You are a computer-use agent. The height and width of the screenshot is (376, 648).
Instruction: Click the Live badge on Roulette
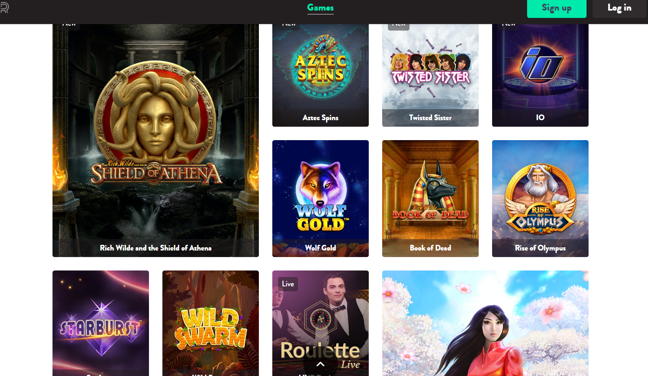click(x=288, y=284)
